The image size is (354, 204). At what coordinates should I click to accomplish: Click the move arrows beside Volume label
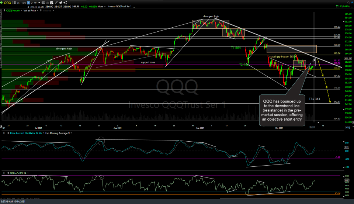pos(41,10)
